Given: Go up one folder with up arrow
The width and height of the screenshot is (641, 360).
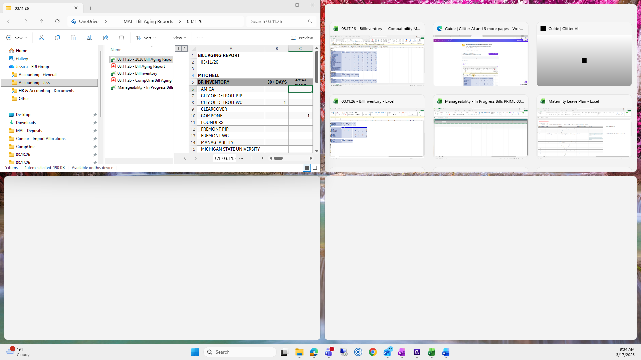Looking at the screenshot, I should click(41, 21).
